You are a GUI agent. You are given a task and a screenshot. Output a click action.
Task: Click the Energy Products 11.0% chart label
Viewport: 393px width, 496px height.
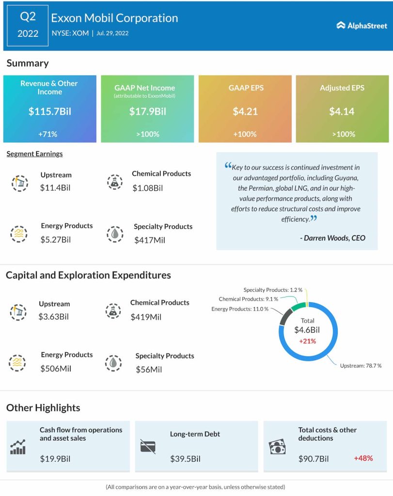[239, 309]
